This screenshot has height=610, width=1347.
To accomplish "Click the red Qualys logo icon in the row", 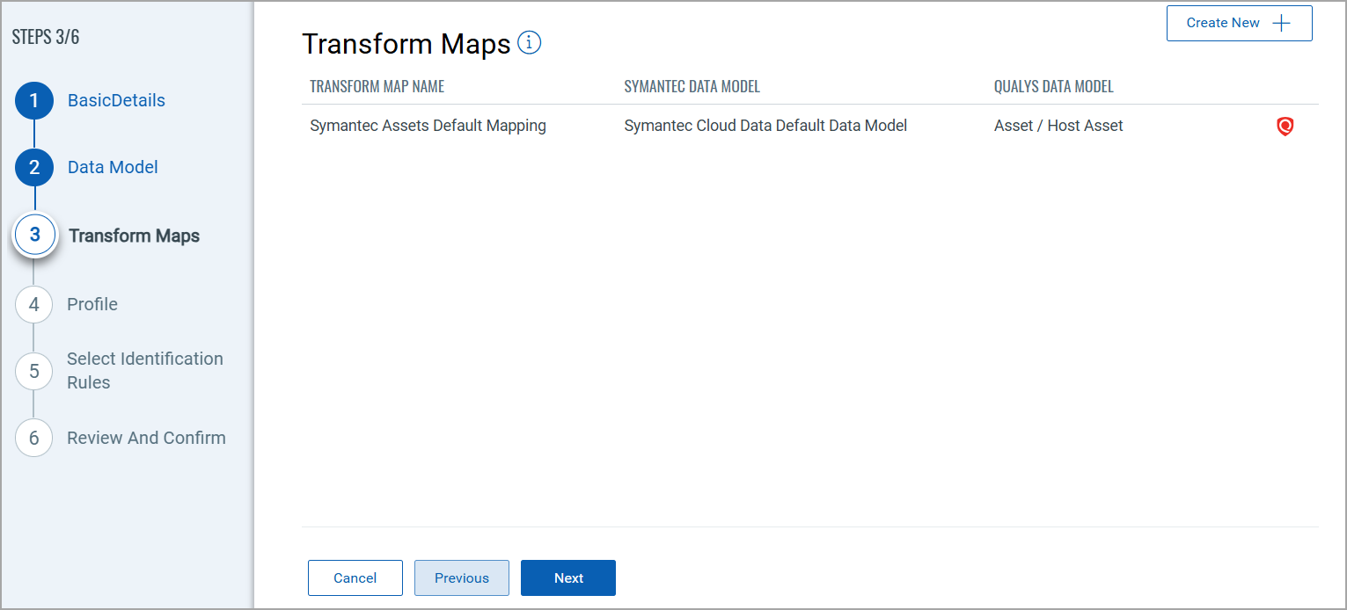I will click(1285, 127).
